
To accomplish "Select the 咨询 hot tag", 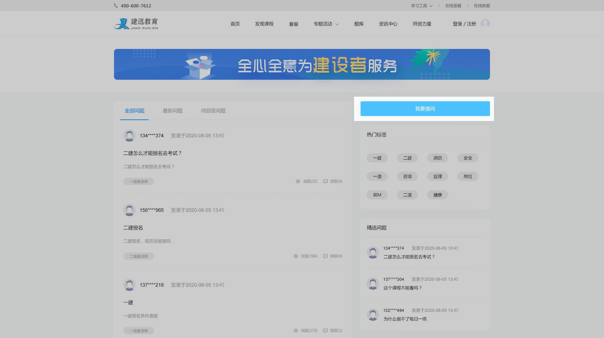I will tap(407, 176).
